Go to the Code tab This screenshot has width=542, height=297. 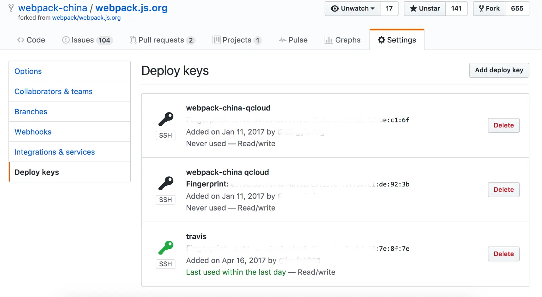tap(31, 40)
